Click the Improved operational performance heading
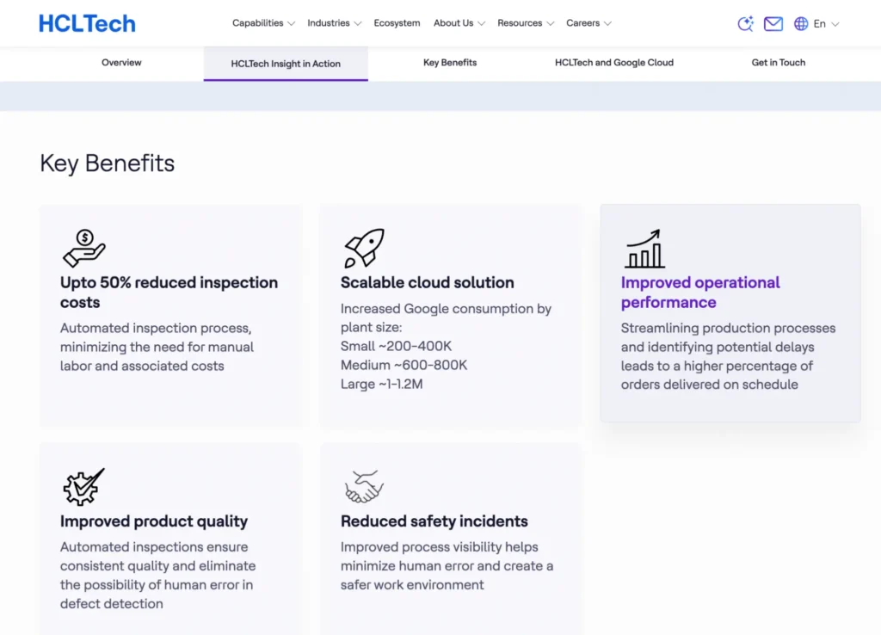This screenshot has height=635, width=881. click(700, 293)
